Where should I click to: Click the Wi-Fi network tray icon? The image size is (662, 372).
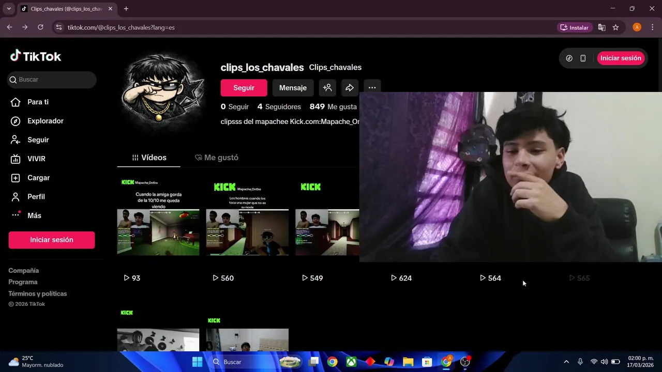(x=594, y=362)
